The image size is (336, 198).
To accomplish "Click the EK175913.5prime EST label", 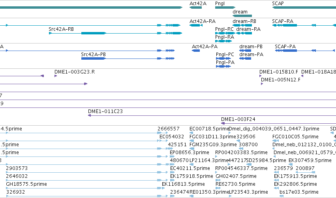I will click(295, 176).
